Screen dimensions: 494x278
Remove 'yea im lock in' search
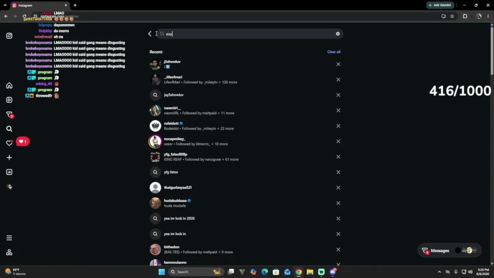click(x=338, y=234)
